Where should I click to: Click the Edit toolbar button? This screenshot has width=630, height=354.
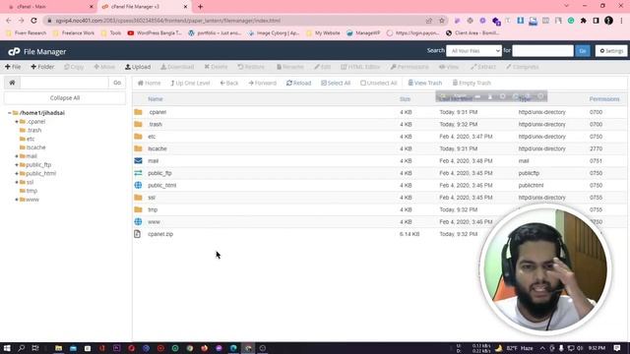tap(322, 67)
